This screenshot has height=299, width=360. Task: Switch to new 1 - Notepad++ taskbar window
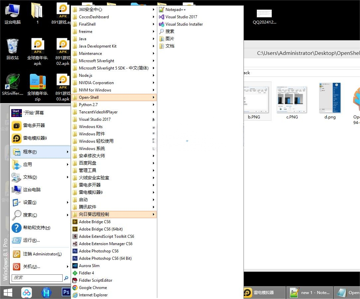coord(310,293)
